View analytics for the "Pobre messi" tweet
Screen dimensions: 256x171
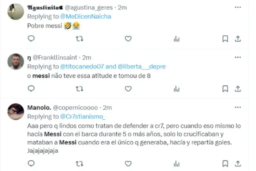176,39
